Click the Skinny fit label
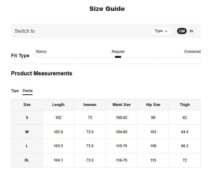The width and height of the screenshot is (211, 171). 41,51
